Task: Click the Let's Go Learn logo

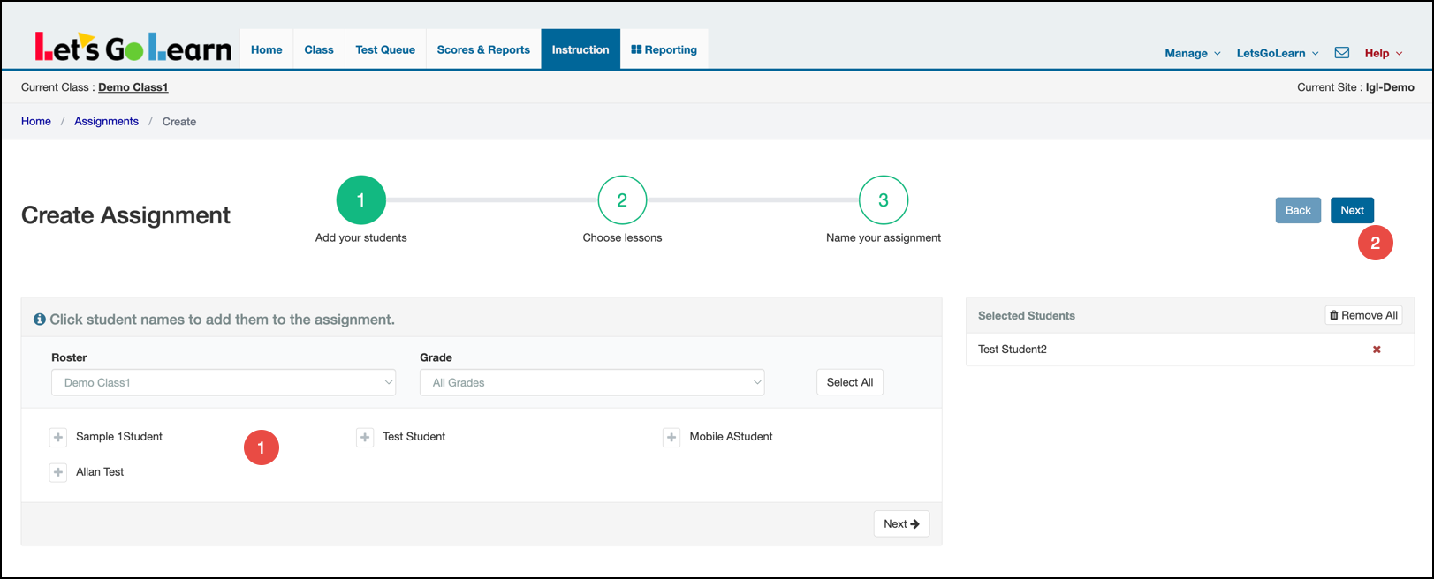Action: tap(133, 47)
